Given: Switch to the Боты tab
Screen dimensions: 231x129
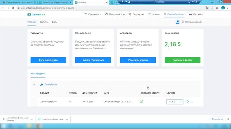Looking at the screenshot, I should 55,22.
